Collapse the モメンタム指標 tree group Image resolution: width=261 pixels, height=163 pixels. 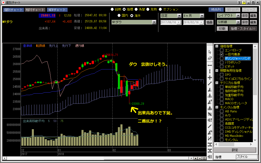coord(217,107)
